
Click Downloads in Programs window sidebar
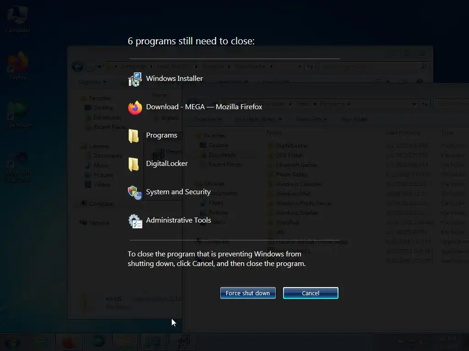tap(218, 155)
